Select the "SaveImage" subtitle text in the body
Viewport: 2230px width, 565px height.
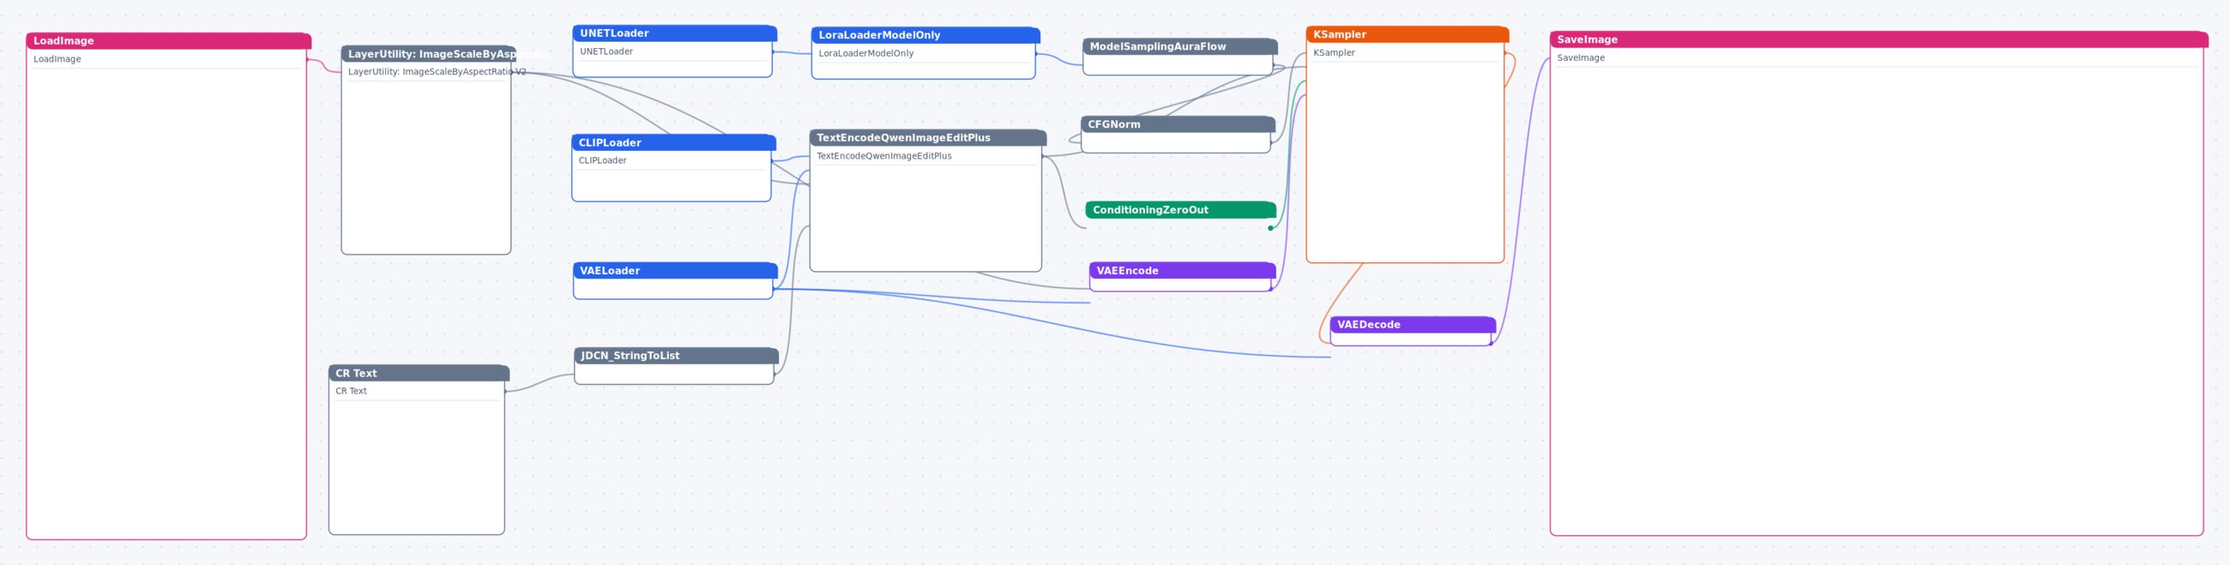[x=1581, y=58]
